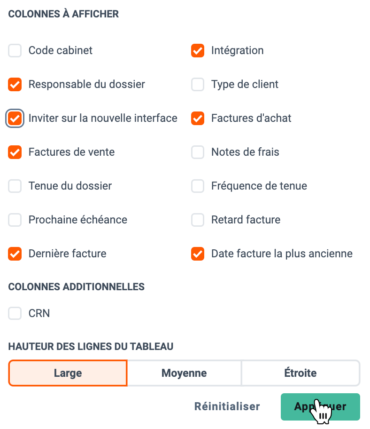Select Large row height
Screen dimensions: 370x429
[68, 373]
